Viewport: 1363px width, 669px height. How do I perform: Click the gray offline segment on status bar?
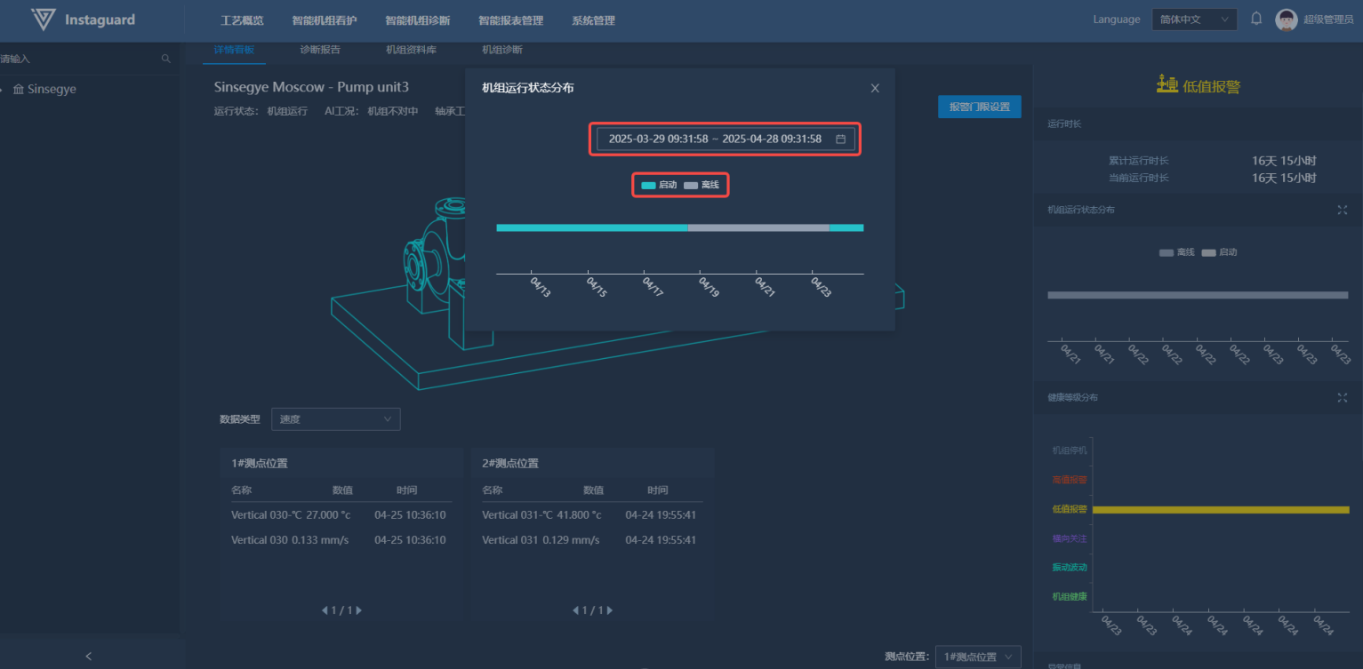pos(758,228)
